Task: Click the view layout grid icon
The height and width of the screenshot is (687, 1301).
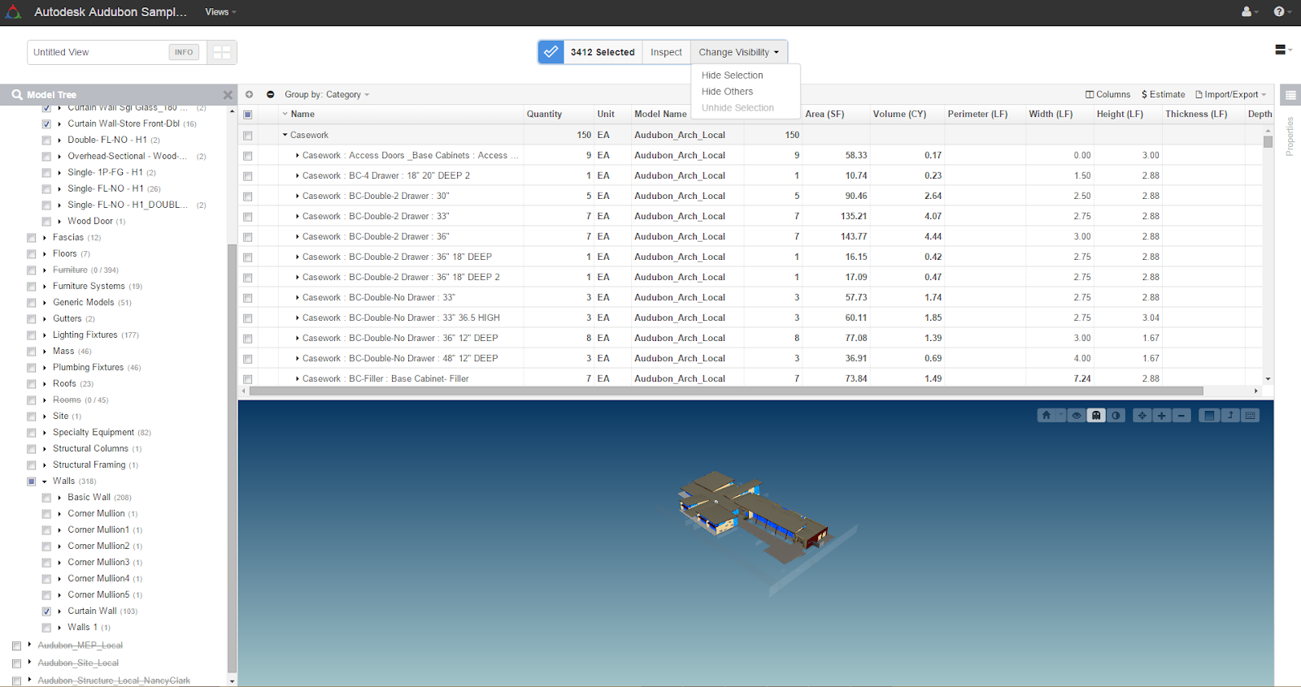Action: point(221,52)
